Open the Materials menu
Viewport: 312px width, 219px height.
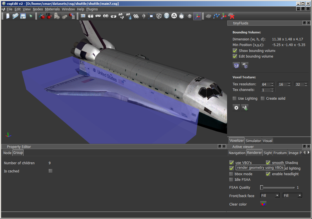click(52, 9)
